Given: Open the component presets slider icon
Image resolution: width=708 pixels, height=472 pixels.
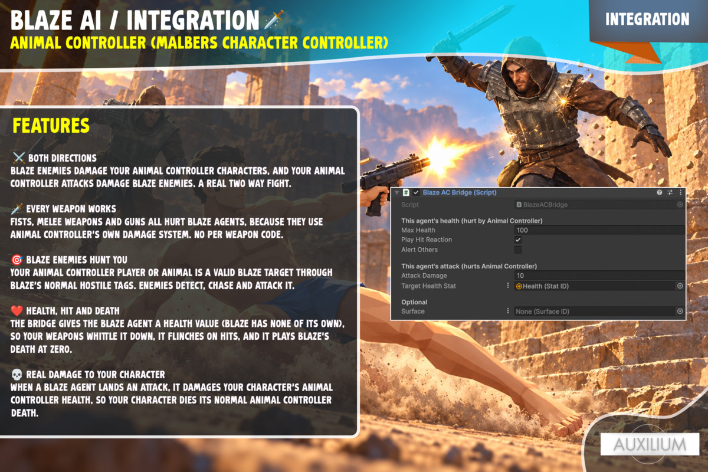Looking at the screenshot, I should (670, 192).
